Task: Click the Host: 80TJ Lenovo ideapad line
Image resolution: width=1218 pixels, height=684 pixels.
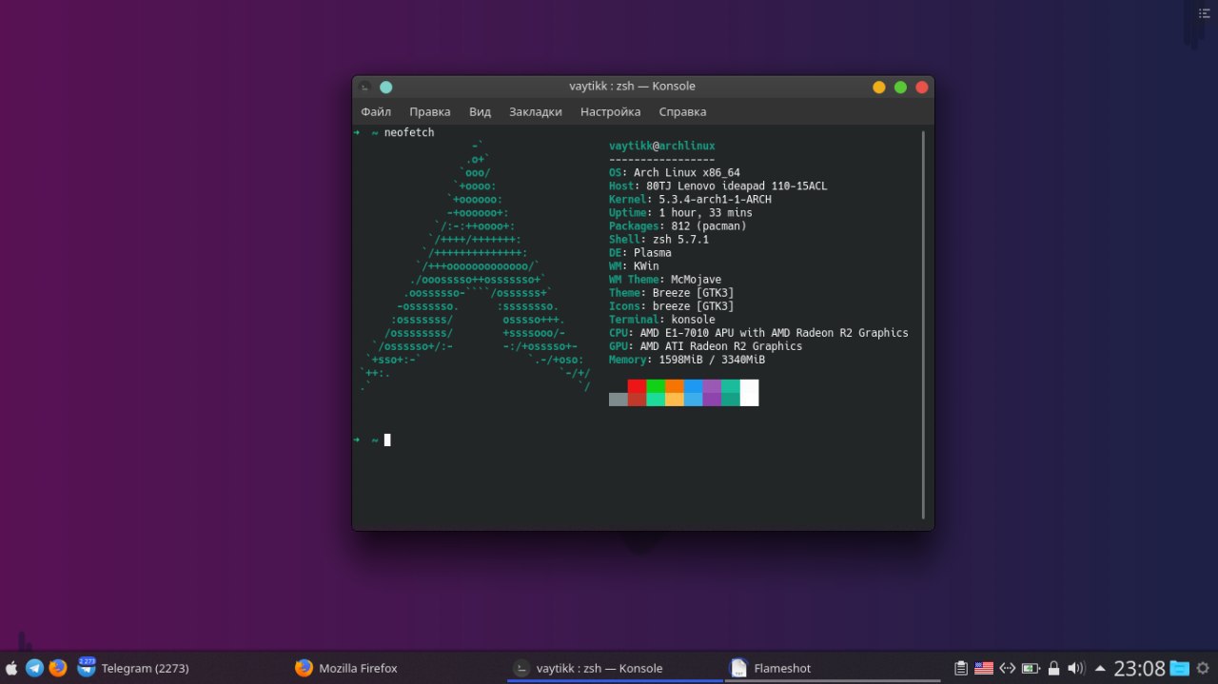Action: [718, 186]
